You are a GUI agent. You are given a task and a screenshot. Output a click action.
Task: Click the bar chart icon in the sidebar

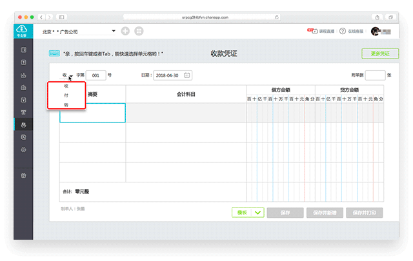tap(23, 75)
